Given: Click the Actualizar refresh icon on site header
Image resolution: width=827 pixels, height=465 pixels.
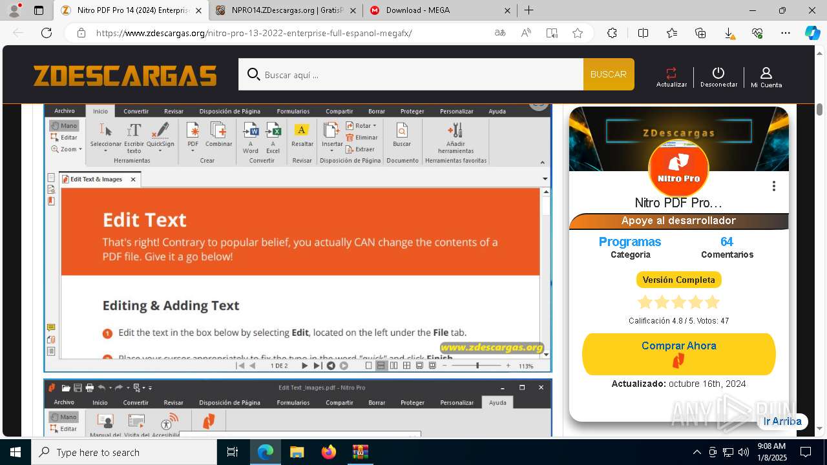Looking at the screenshot, I should click(671, 73).
